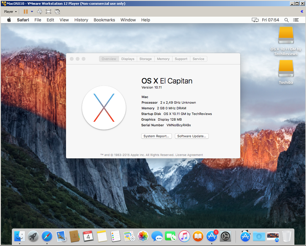Open Maps icon in dock

pos(129,236)
